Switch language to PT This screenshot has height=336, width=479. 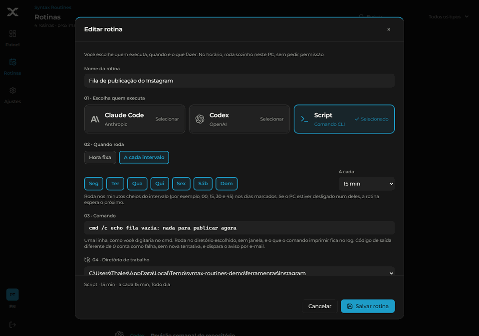click(12, 295)
